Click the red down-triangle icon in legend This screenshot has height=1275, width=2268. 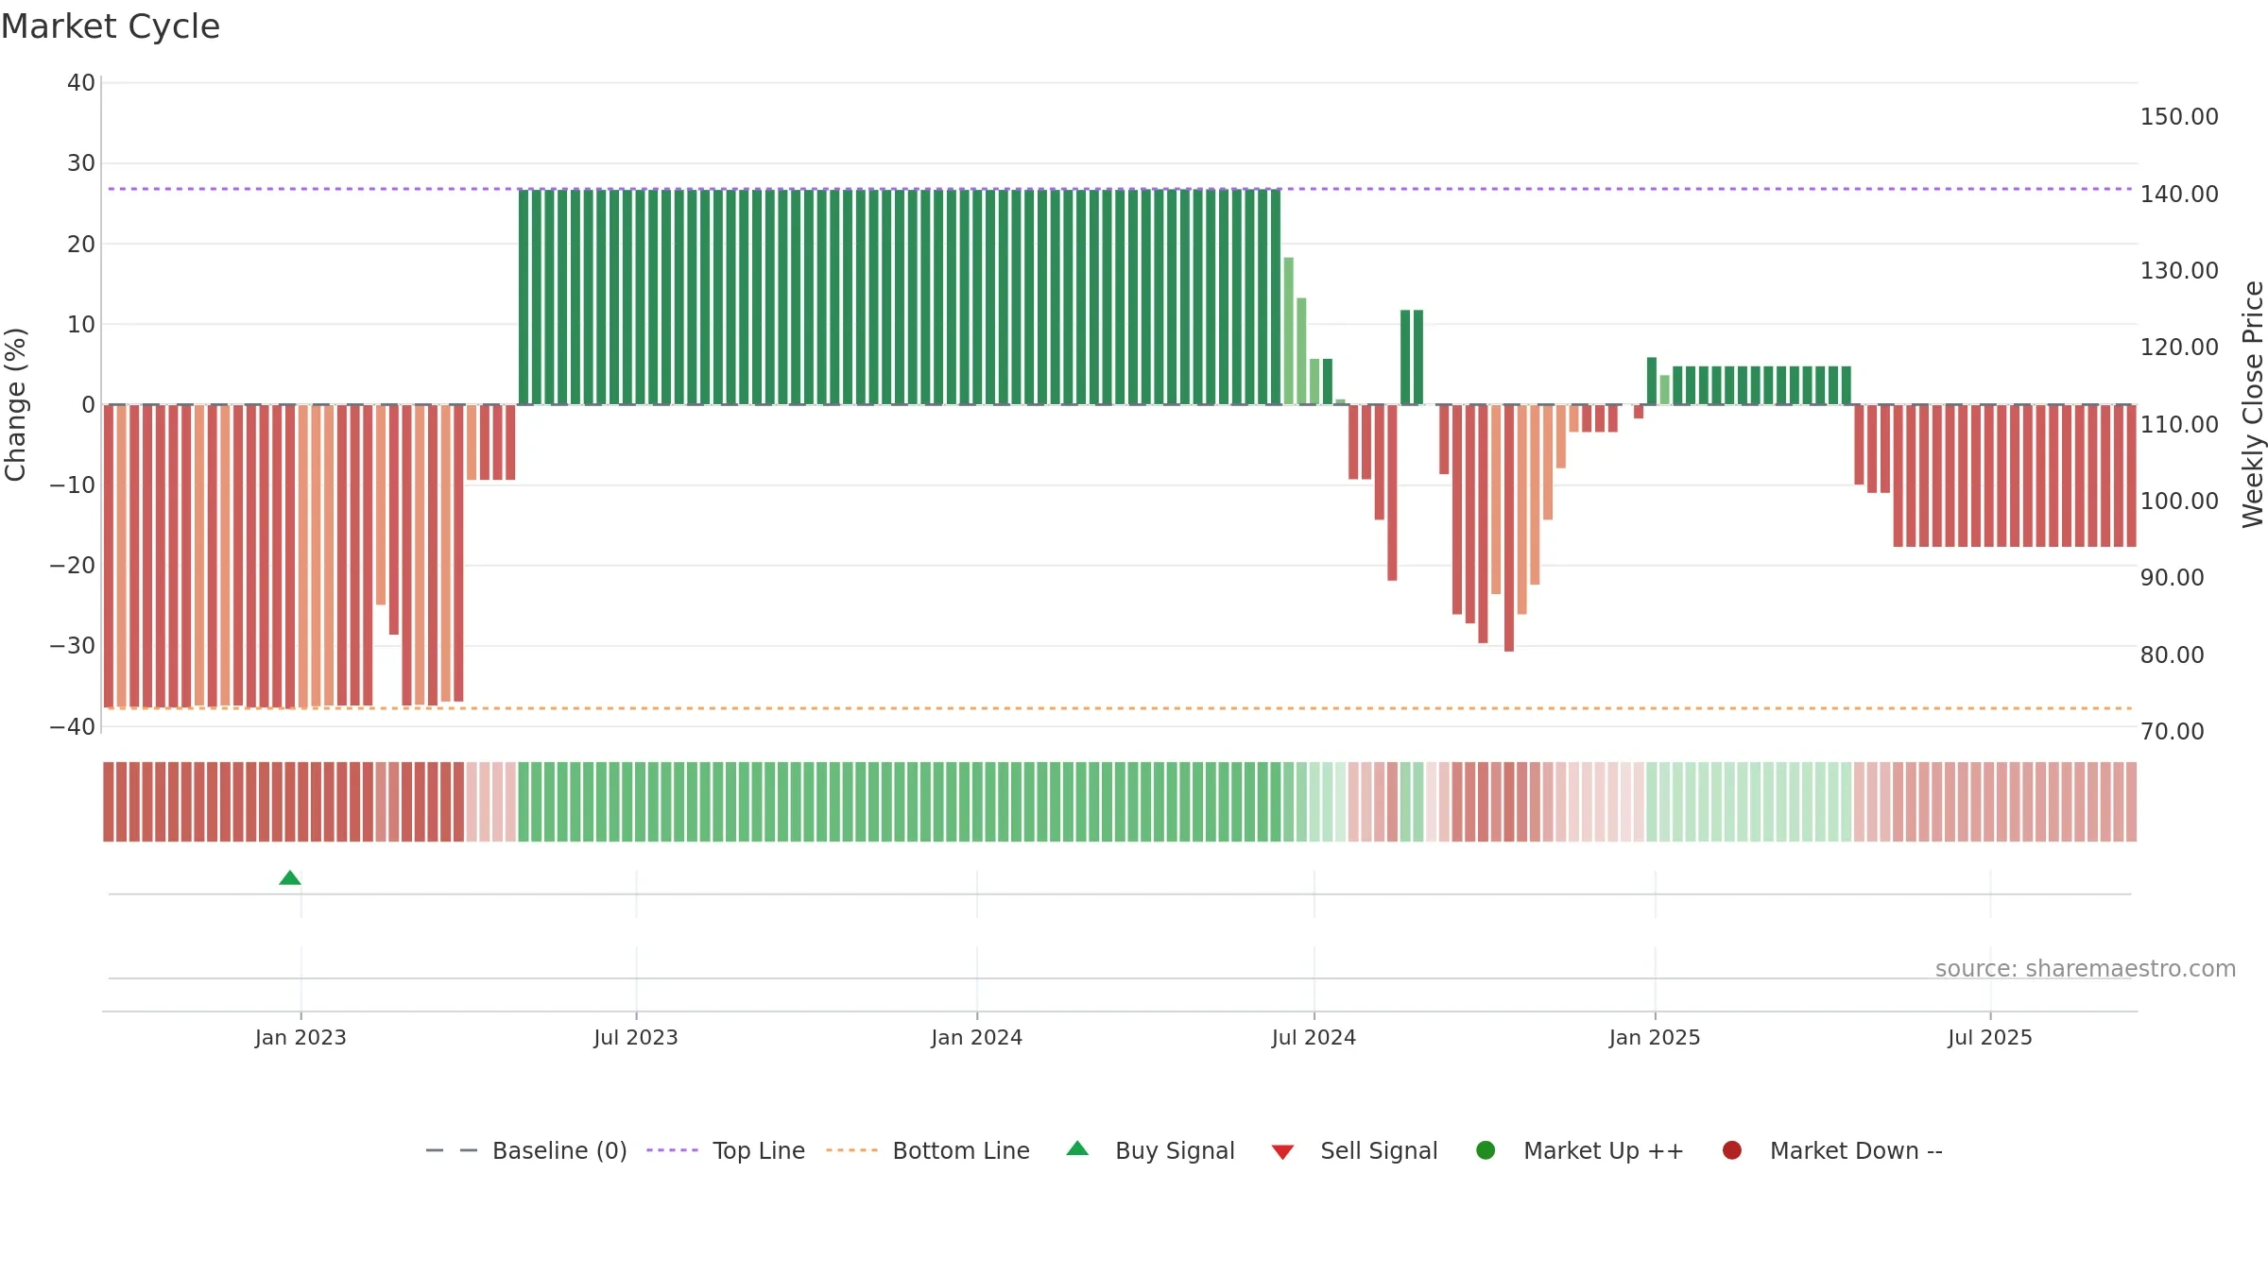coord(1282,1152)
